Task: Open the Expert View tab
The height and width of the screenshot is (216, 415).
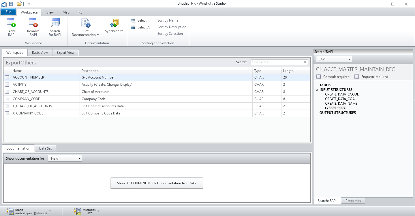Action: pyautogui.click(x=65, y=53)
